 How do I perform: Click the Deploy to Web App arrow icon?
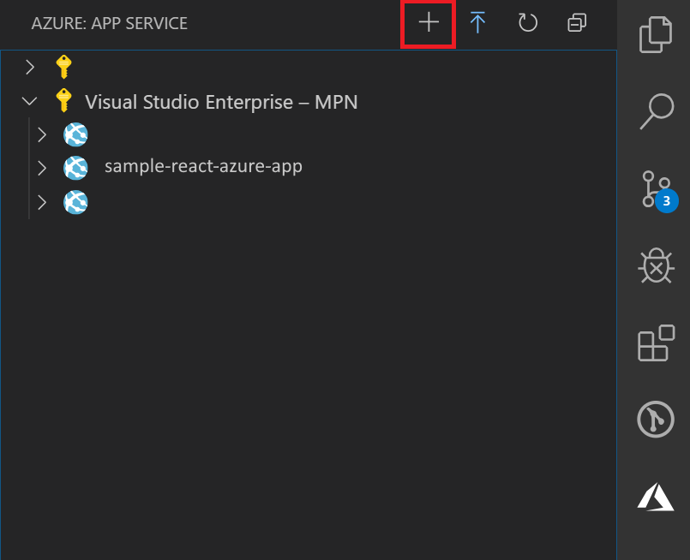(x=478, y=23)
